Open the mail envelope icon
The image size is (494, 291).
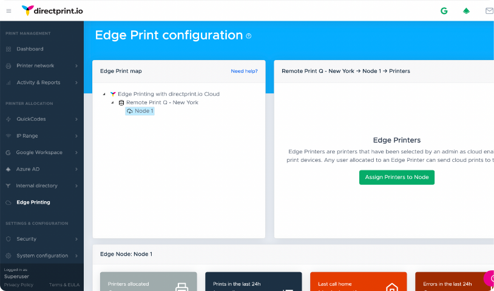click(x=489, y=10)
